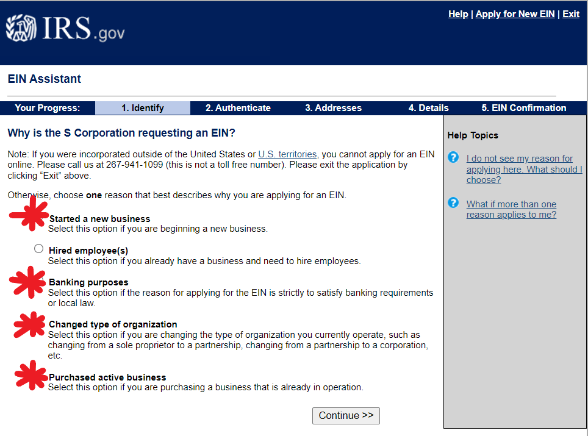
Task: Select the 1. Identify progress step
Action: click(x=143, y=108)
